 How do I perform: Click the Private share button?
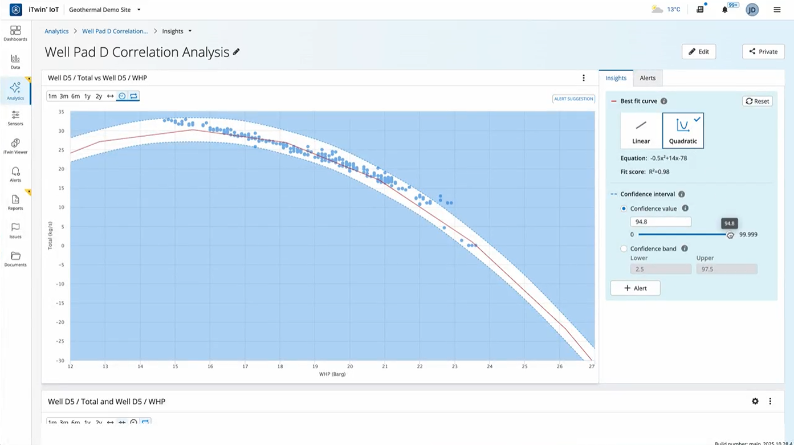coord(763,52)
